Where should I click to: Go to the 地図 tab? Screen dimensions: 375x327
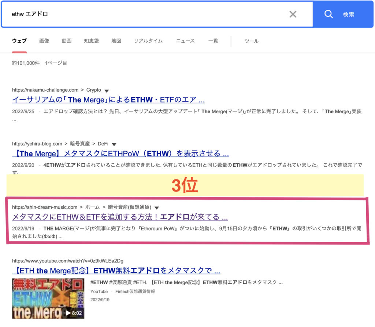point(116,41)
